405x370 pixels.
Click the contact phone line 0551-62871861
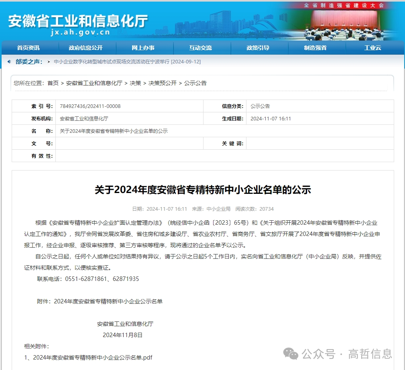(x=88, y=279)
